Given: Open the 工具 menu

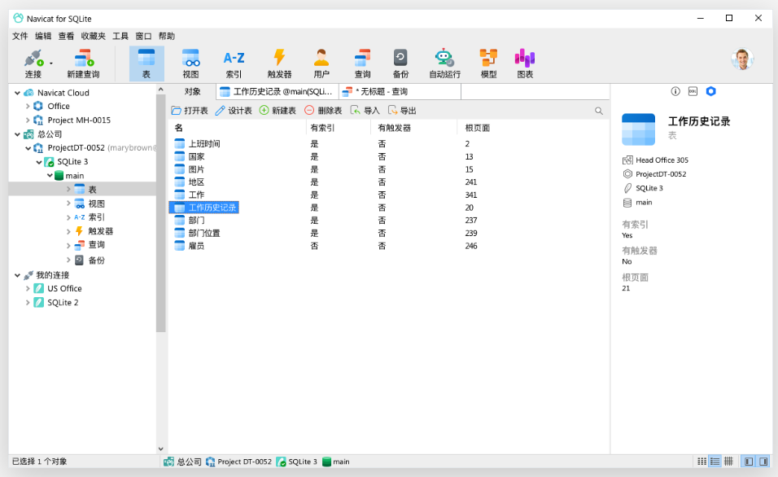Looking at the screenshot, I should point(119,36).
